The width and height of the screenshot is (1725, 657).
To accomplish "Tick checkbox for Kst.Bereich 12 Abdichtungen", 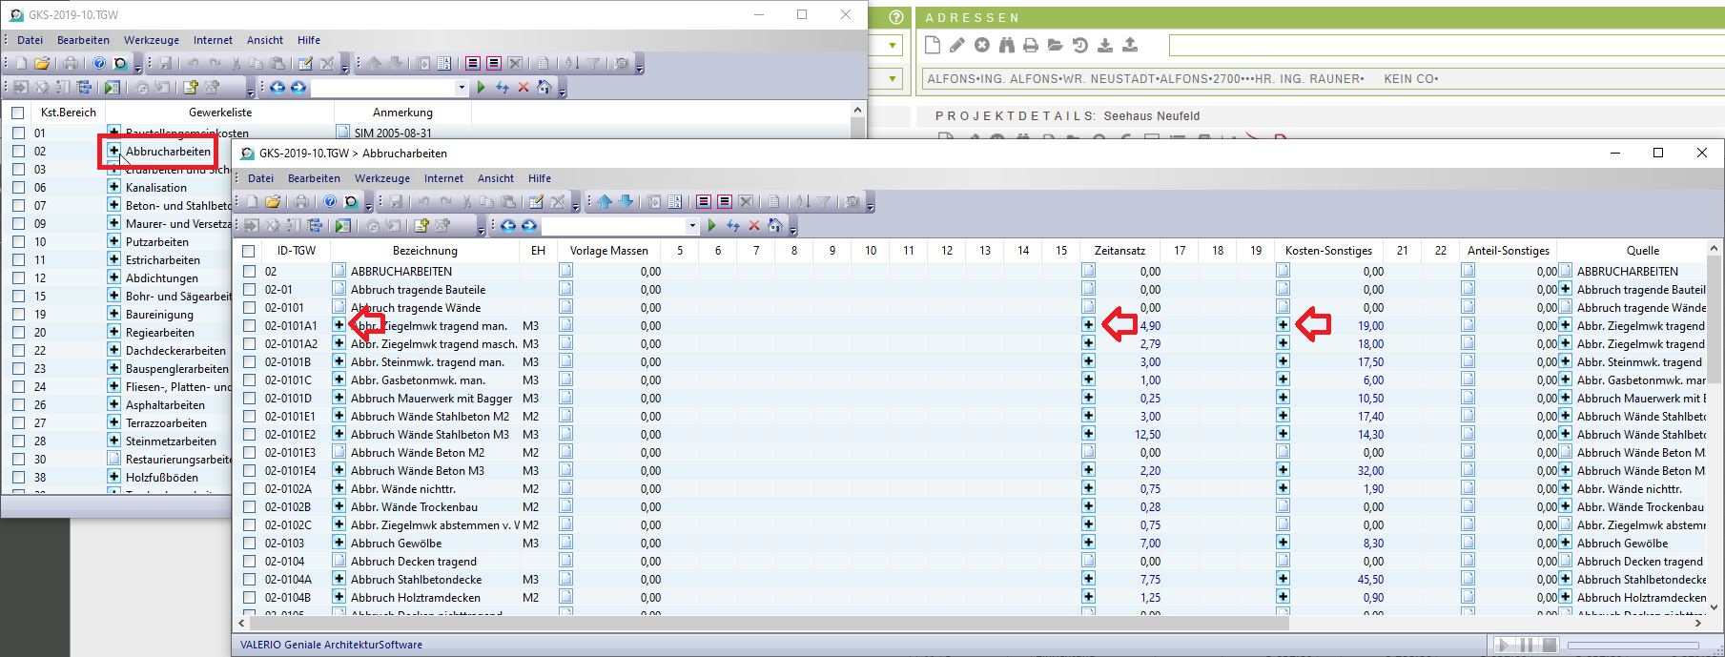I will [x=18, y=278].
